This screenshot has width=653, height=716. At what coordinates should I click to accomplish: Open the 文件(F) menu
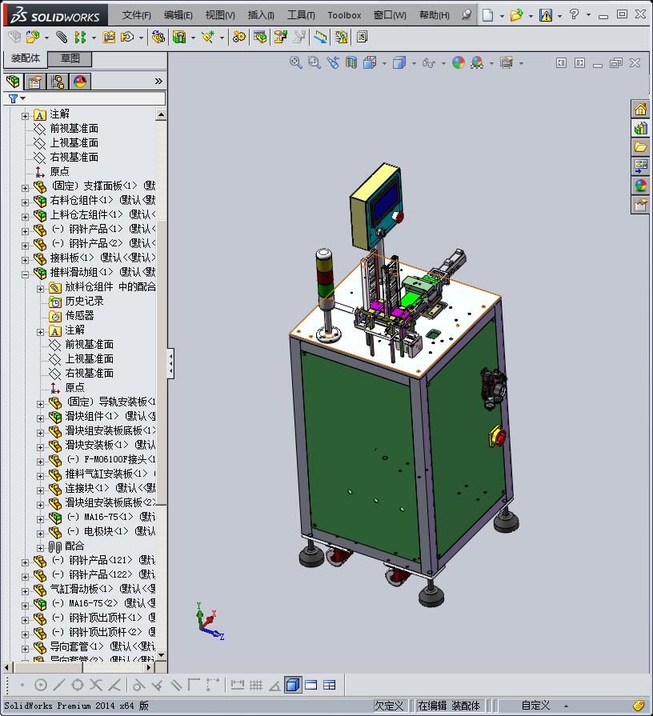pos(137,15)
